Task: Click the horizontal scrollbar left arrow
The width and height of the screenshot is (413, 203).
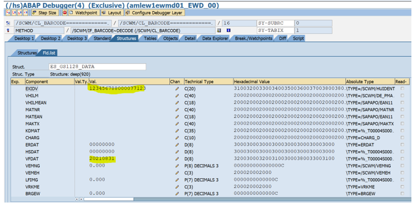Action: pos(77,199)
